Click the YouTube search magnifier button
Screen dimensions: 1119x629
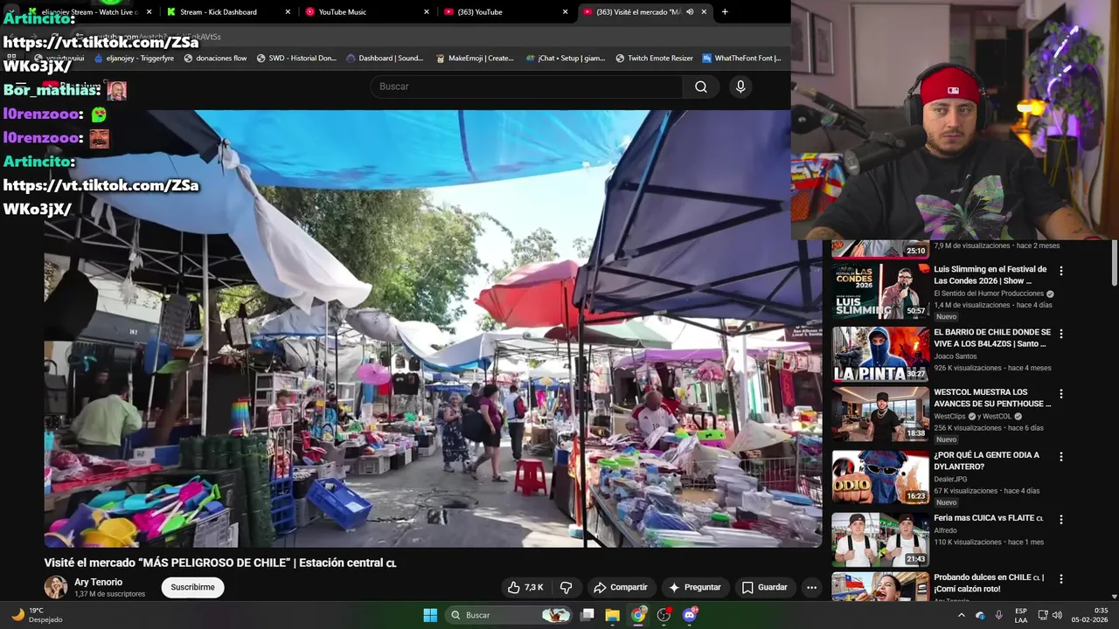point(701,86)
